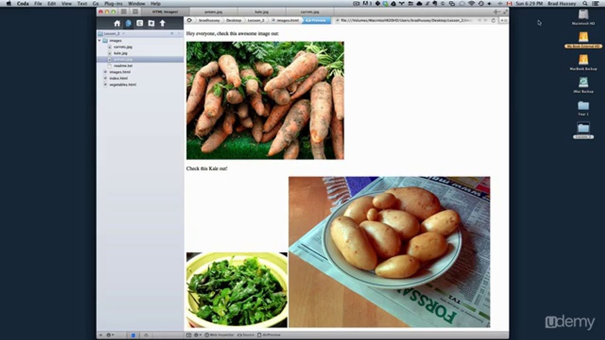
Task: Open the Plug-ins menu
Action: click(x=113, y=3)
